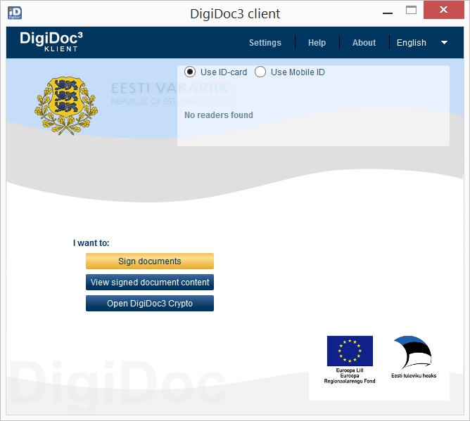Select the Use Mobile ID radio button
The width and height of the screenshot is (470, 421).
click(x=260, y=72)
